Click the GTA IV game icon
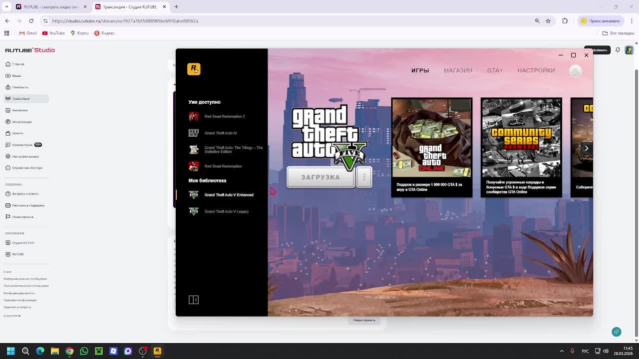 click(x=194, y=133)
